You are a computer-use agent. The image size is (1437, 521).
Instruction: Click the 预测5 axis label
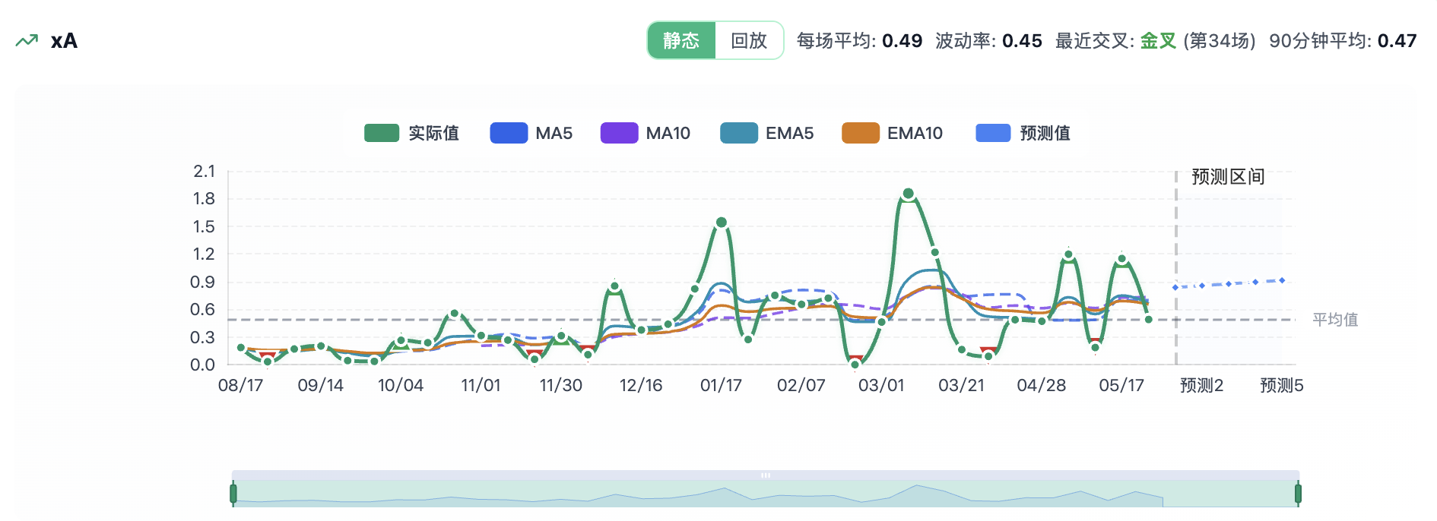[1282, 385]
